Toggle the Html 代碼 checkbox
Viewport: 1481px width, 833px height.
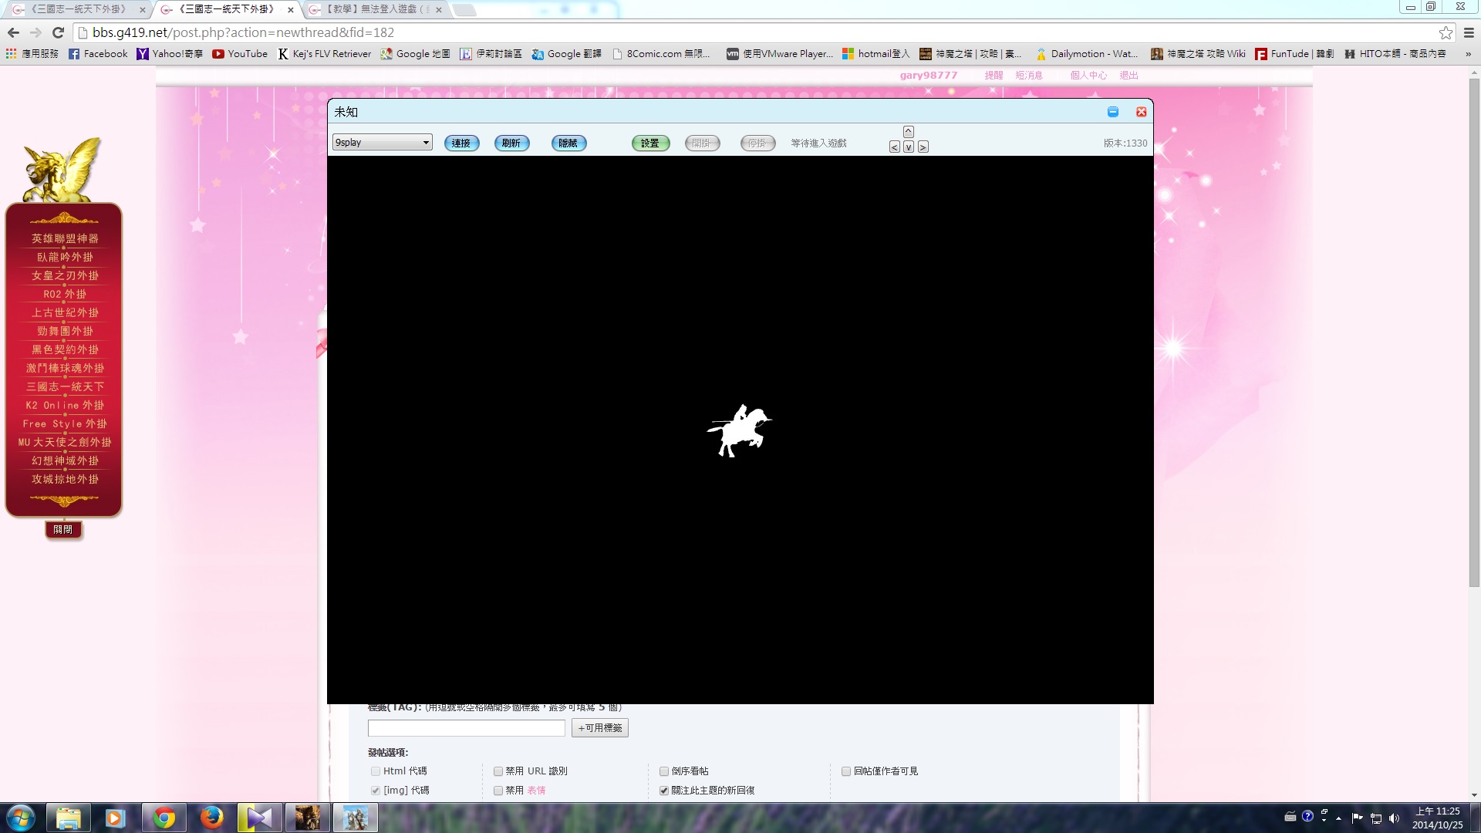(x=376, y=771)
